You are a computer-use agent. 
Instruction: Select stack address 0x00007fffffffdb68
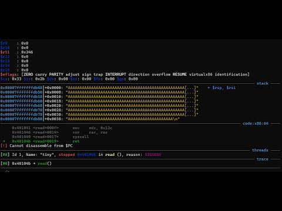click(21, 105)
